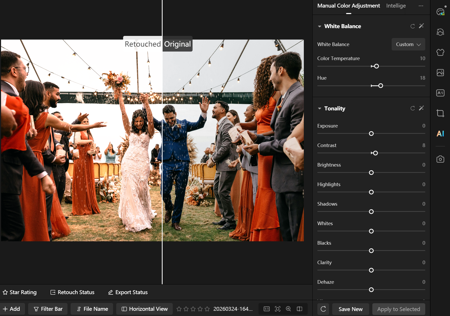Open the ID photo card tool

pyautogui.click(x=440, y=93)
